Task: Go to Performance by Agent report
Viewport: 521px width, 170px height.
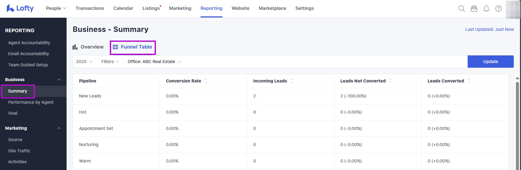Action: pos(31,102)
